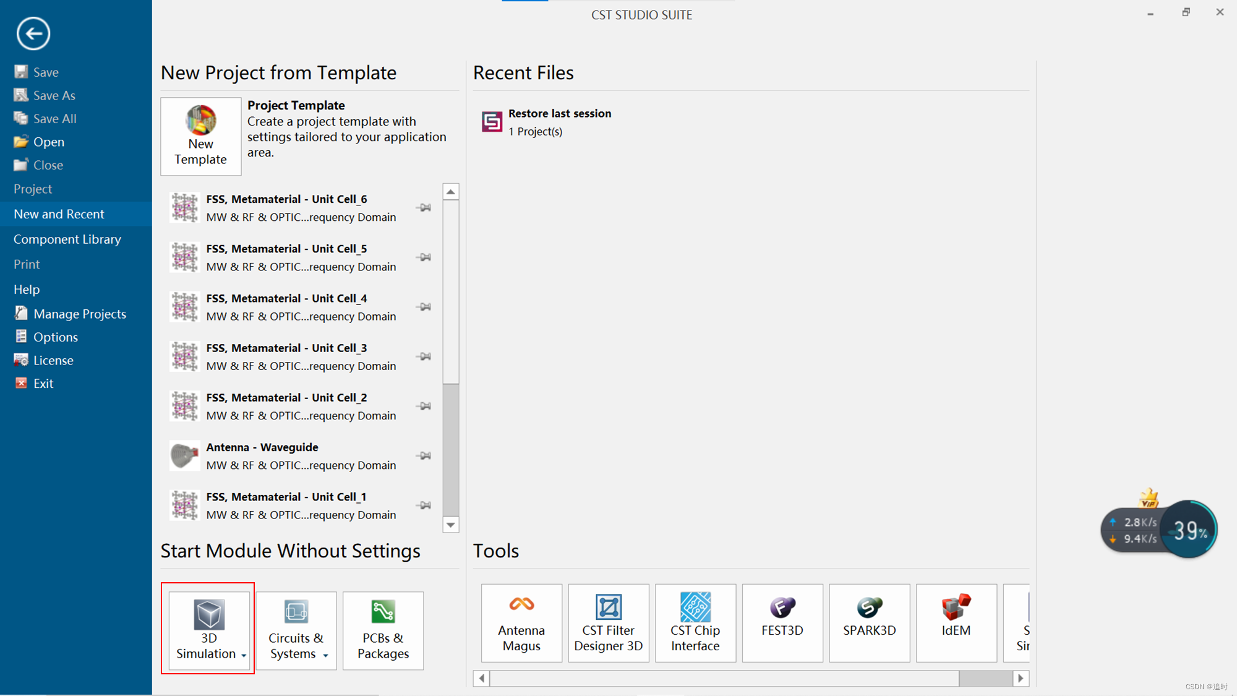
Task: Open Antenna Magus tool
Action: (521, 622)
